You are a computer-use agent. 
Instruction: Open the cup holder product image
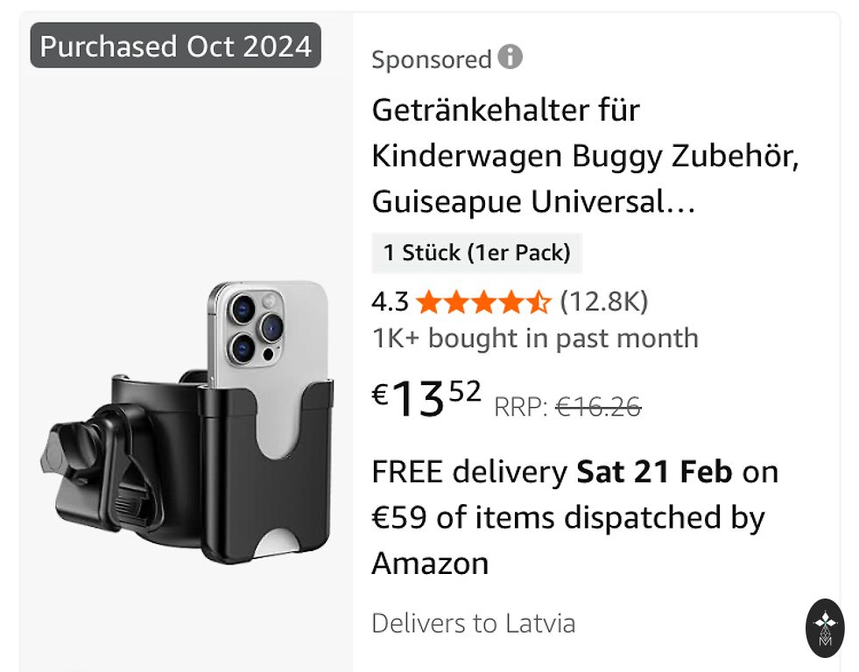coord(187,423)
